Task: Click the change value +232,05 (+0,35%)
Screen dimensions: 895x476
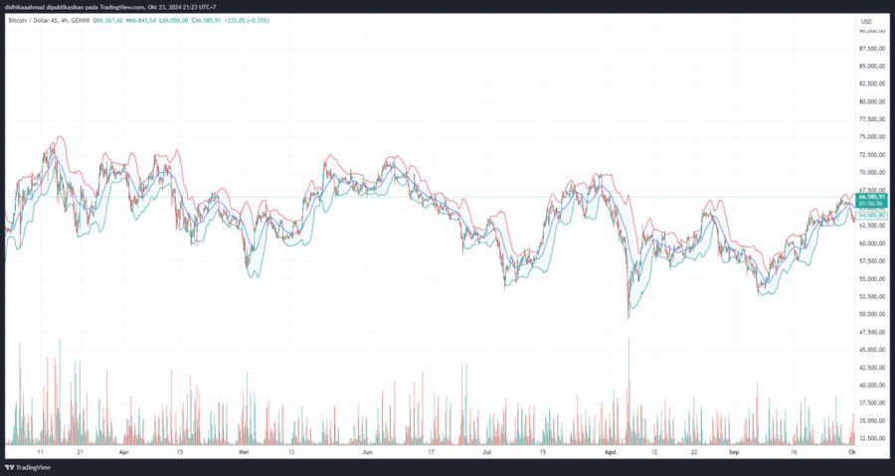Action: [248, 21]
